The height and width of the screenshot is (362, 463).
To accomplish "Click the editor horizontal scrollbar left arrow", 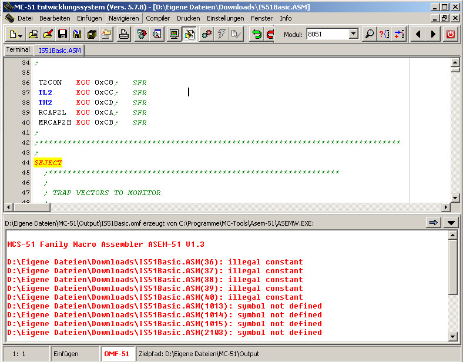I will point(8,207).
